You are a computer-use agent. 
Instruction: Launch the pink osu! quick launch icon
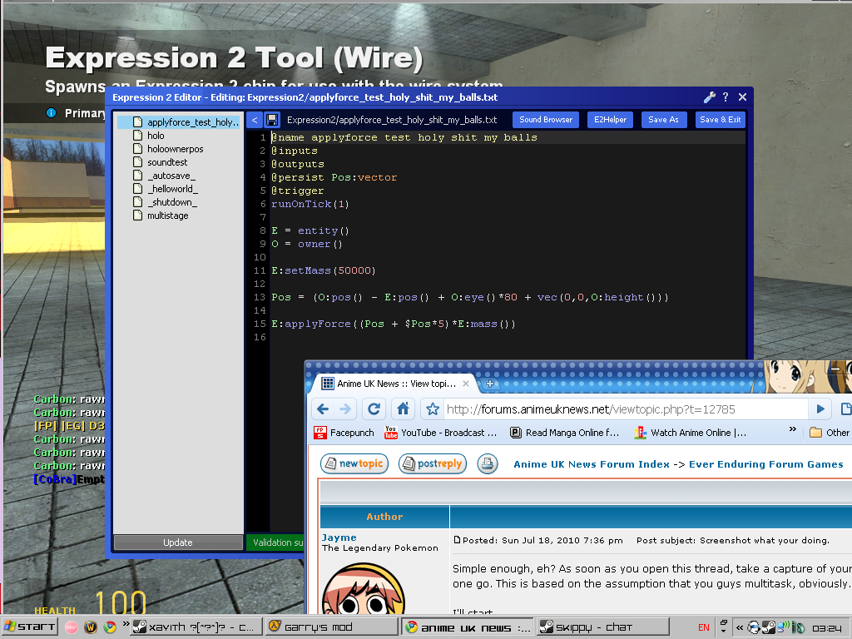[x=72, y=627]
